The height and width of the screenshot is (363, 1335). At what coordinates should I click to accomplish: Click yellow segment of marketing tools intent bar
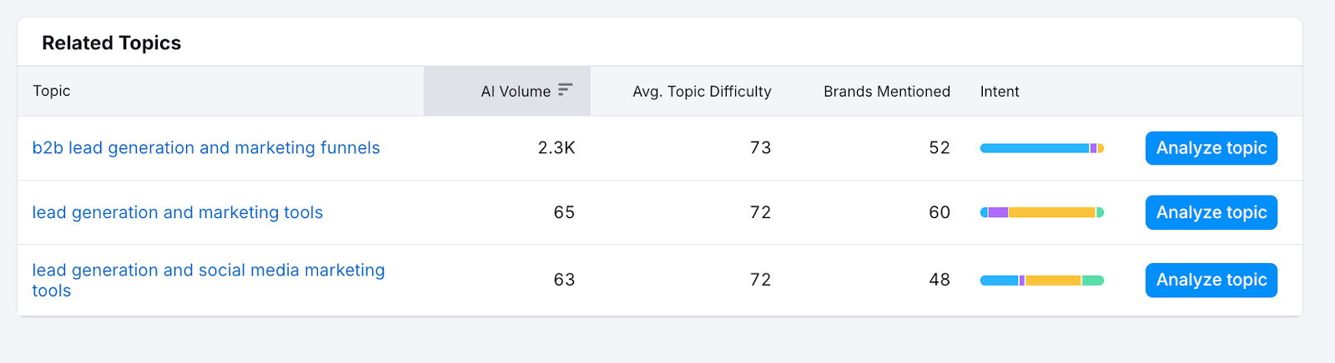pyautogui.click(x=1051, y=212)
